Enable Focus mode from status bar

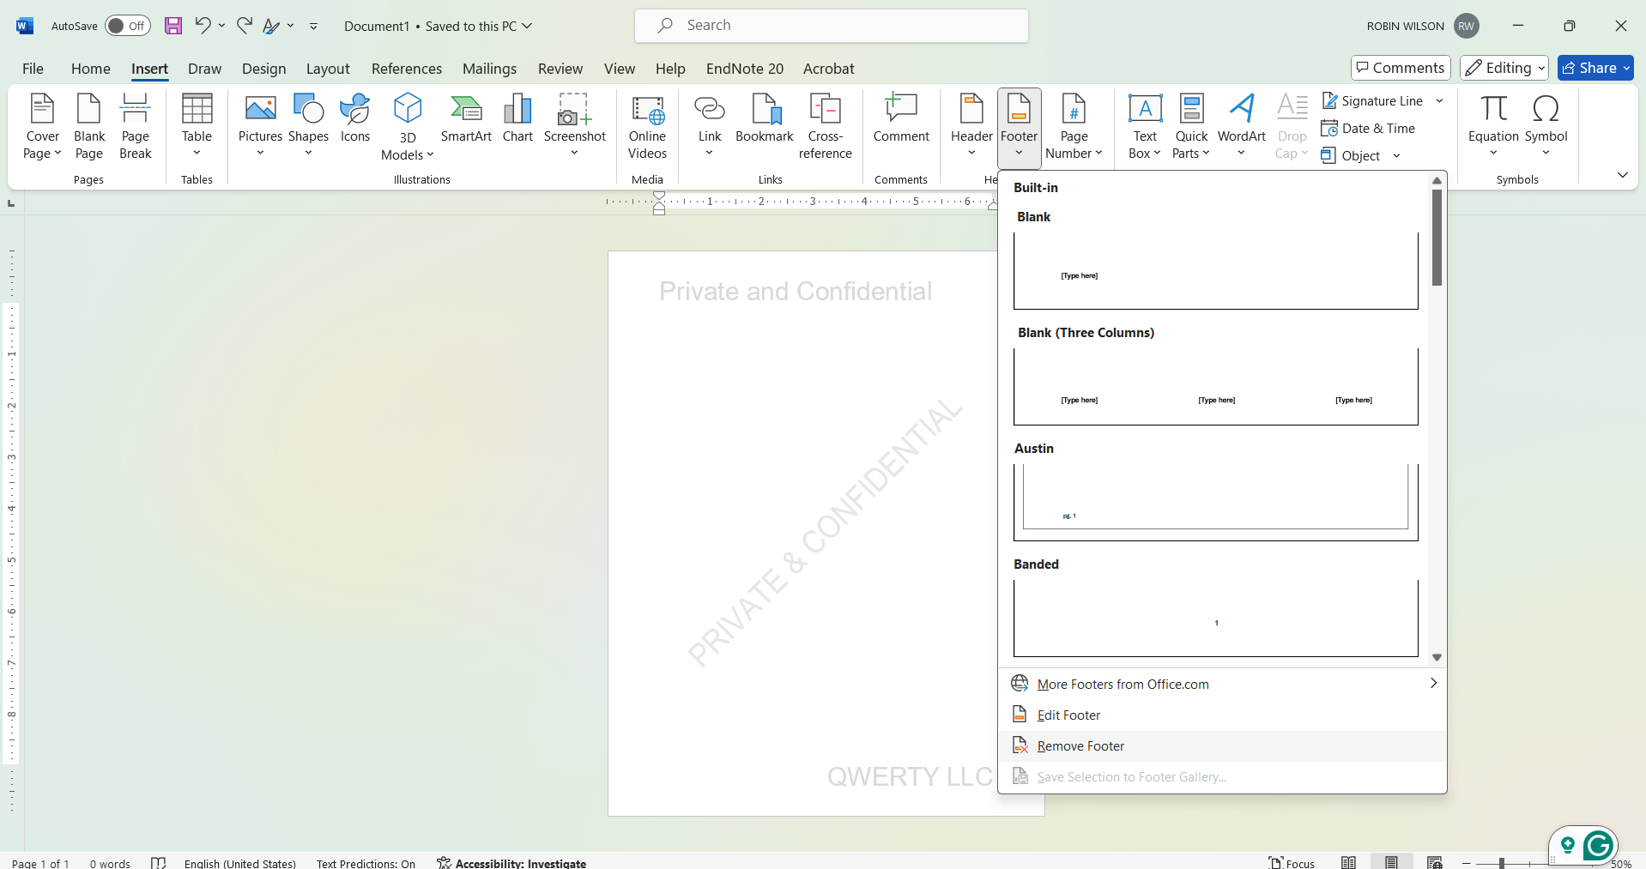[x=1292, y=862]
